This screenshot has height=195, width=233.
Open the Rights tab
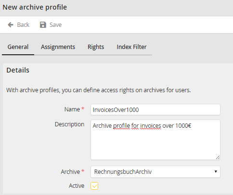click(x=96, y=47)
